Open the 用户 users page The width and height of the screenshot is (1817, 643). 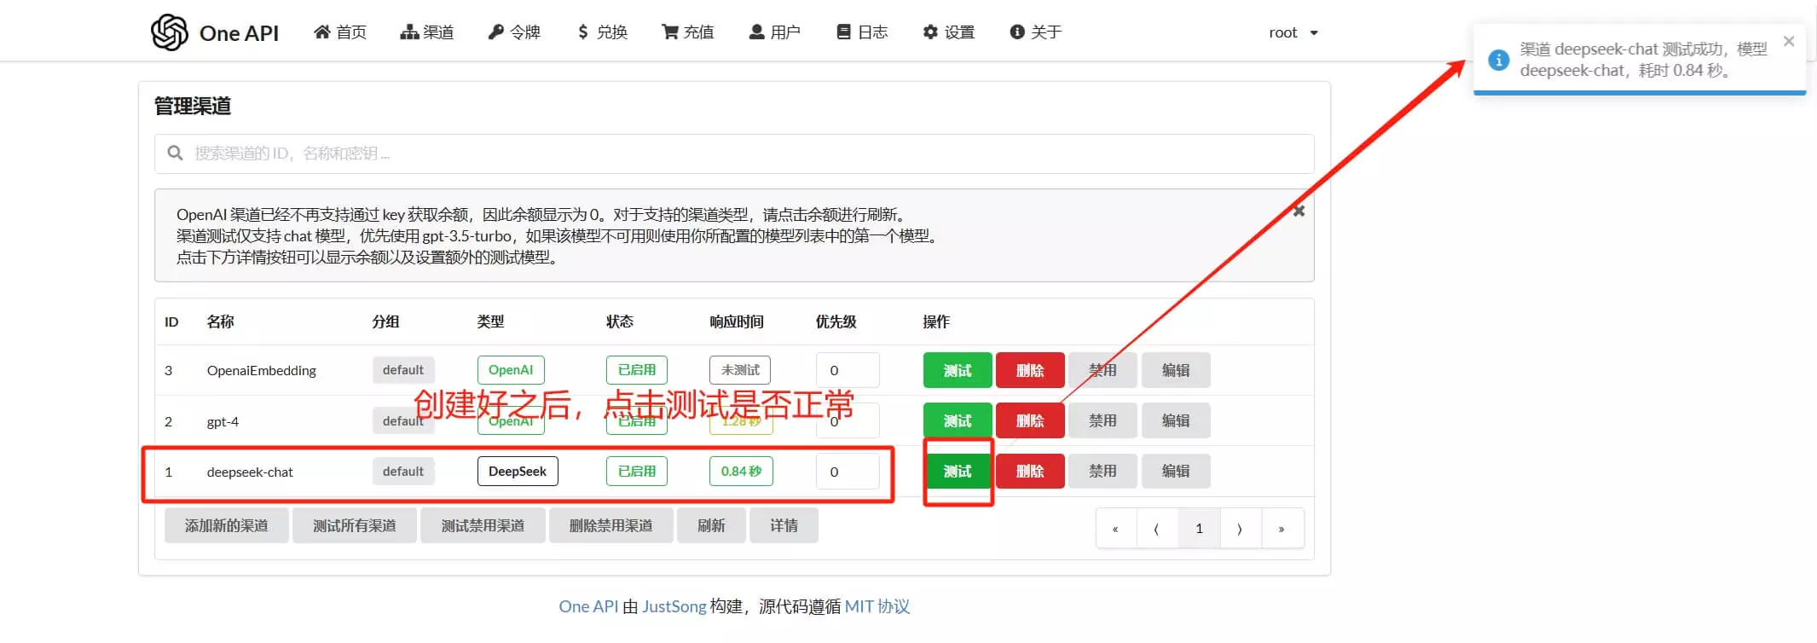pyautogui.click(x=775, y=32)
